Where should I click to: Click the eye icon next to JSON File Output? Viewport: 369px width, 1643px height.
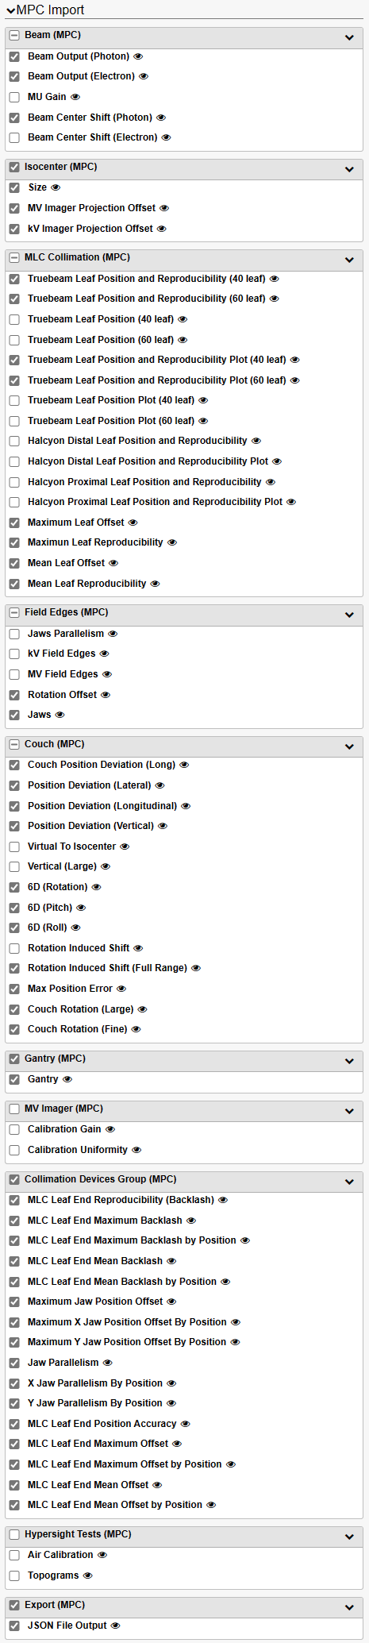116,1626
